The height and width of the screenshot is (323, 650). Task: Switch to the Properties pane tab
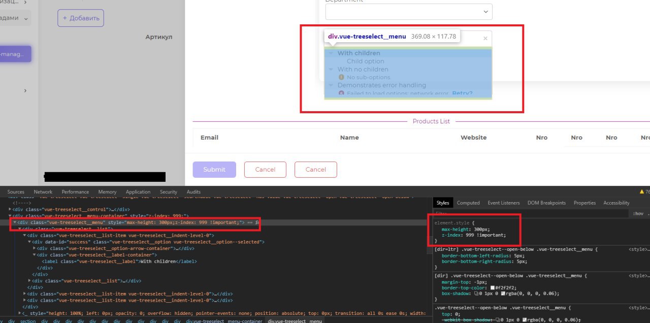pyautogui.click(x=584, y=203)
